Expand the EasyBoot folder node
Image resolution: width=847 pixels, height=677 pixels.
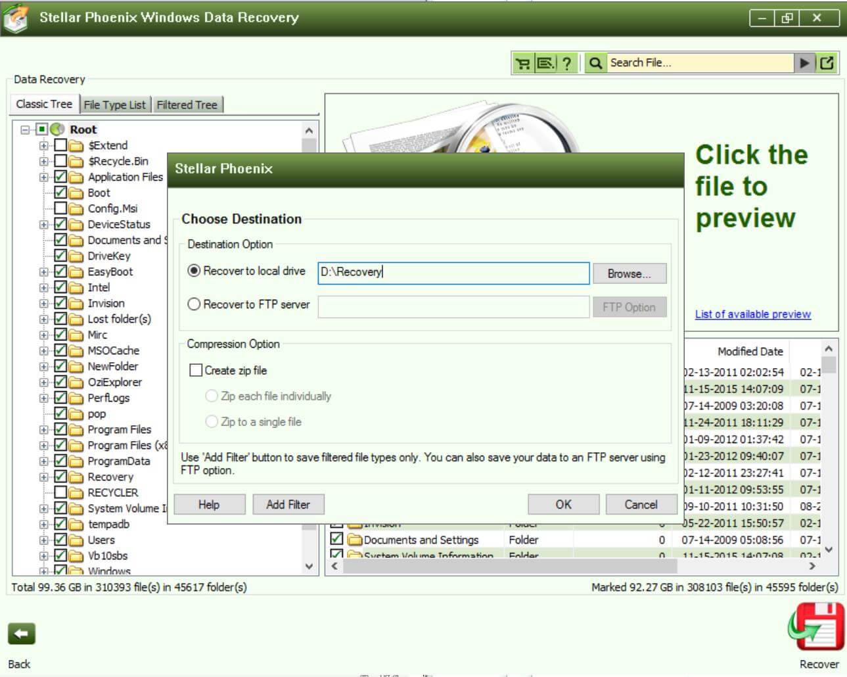(43, 271)
